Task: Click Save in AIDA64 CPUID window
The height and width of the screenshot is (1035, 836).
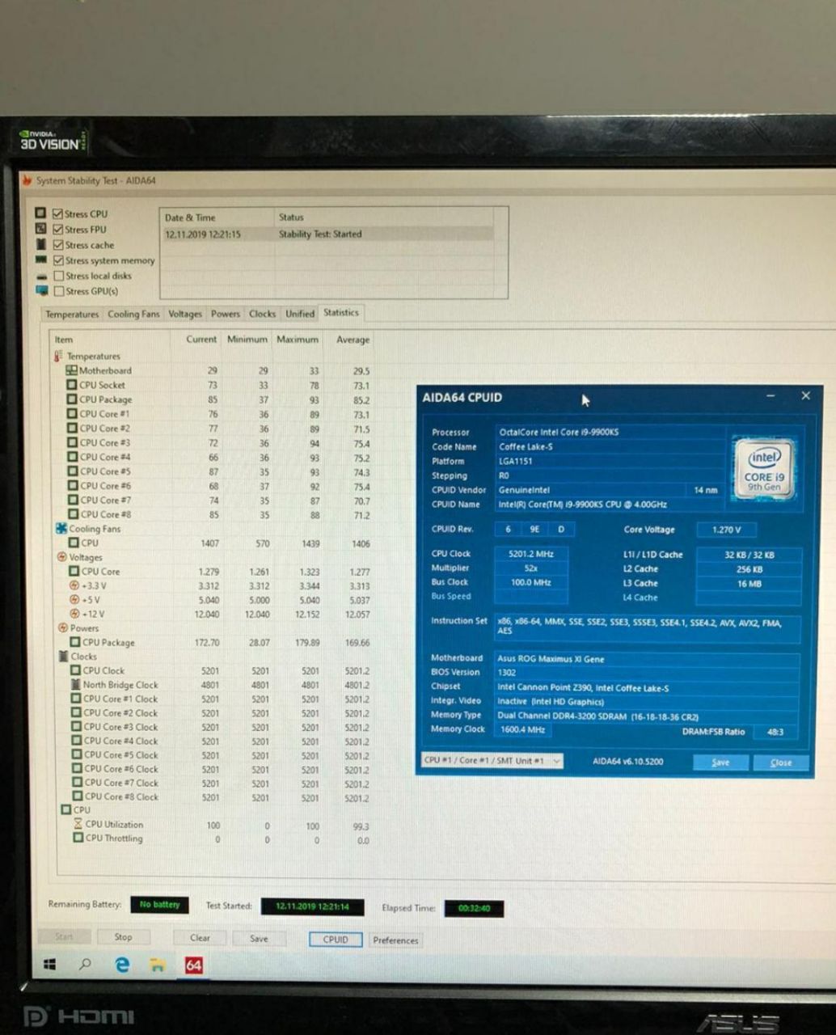Action: tap(720, 763)
